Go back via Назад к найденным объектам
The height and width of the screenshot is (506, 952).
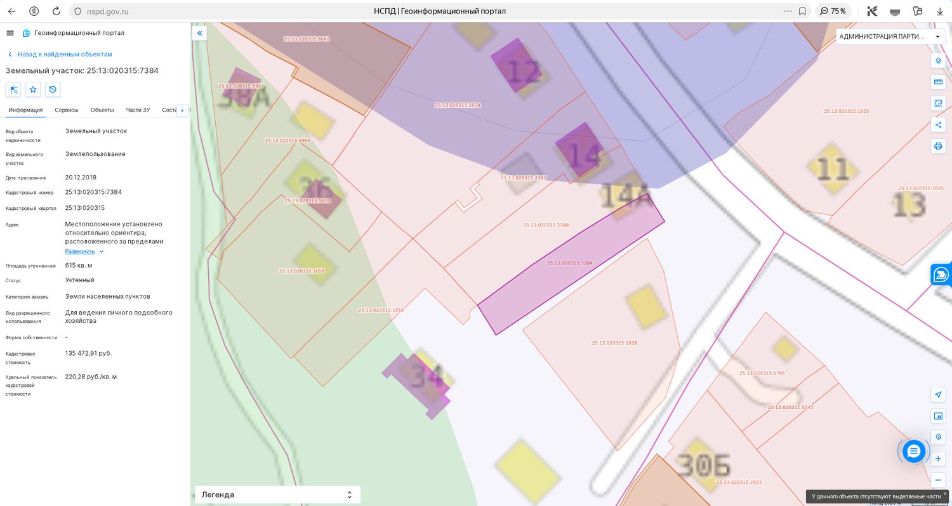click(60, 55)
